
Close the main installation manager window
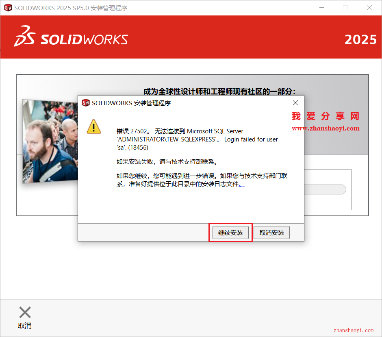point(369,8)
